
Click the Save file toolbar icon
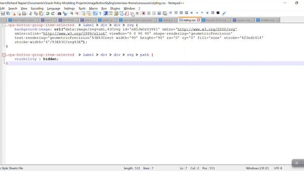pos(3,13)
